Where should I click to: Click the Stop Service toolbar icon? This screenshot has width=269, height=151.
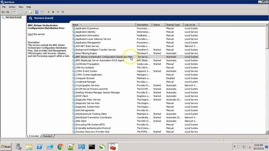pyautogui.click(x=53, y=12)
